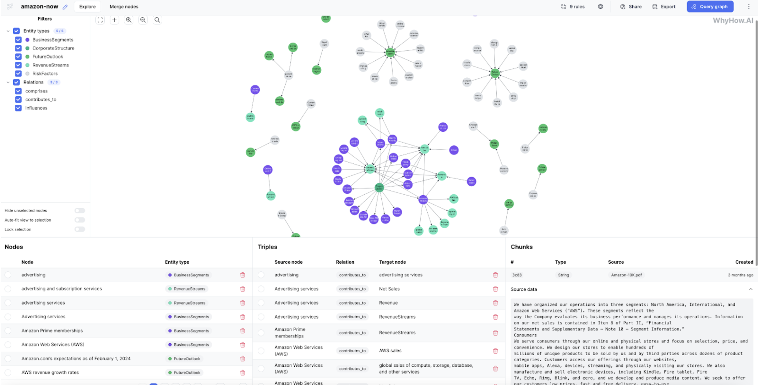This screenshot has height=385, width=758.
Task: Open the globe icon in the top bar
Action: [601, 6]
